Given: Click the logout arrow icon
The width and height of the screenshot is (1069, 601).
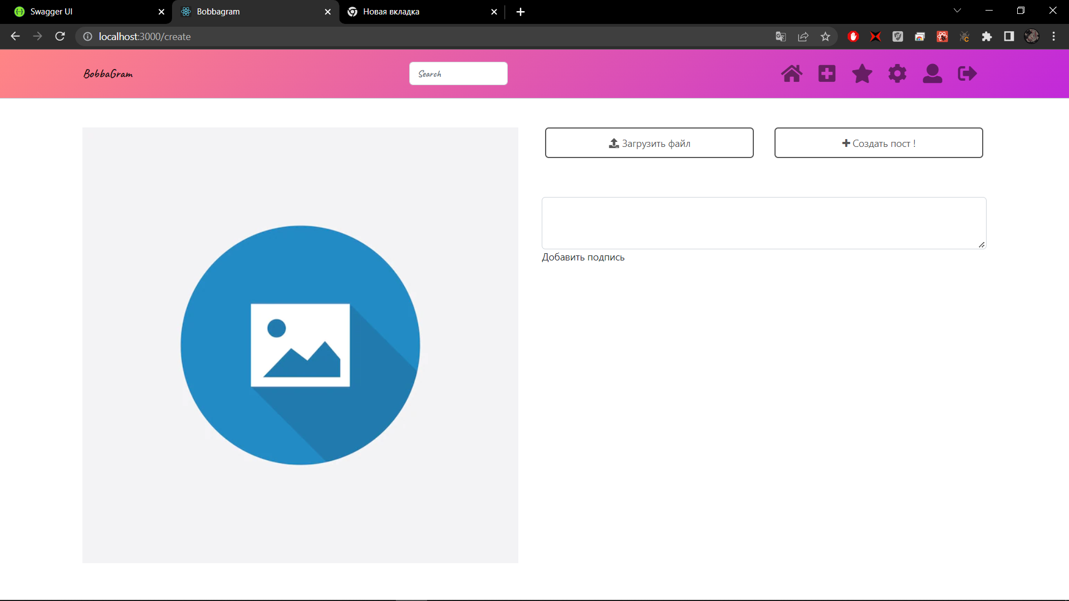Looking at the screenshot, I should 967,73.
